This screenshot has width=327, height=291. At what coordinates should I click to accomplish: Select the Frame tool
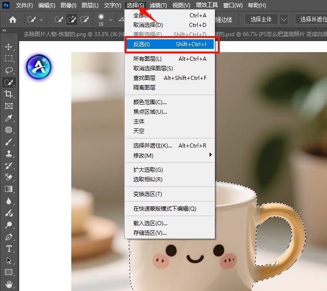pos(9,106)
